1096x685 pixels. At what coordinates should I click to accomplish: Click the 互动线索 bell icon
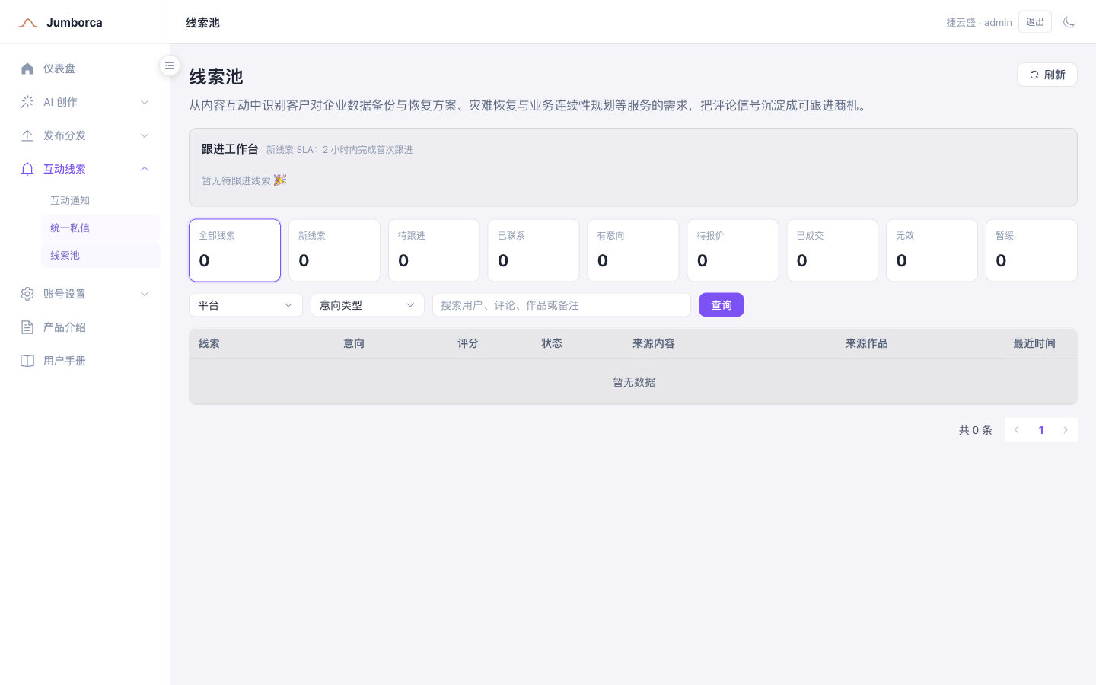(x=27, y=169)
